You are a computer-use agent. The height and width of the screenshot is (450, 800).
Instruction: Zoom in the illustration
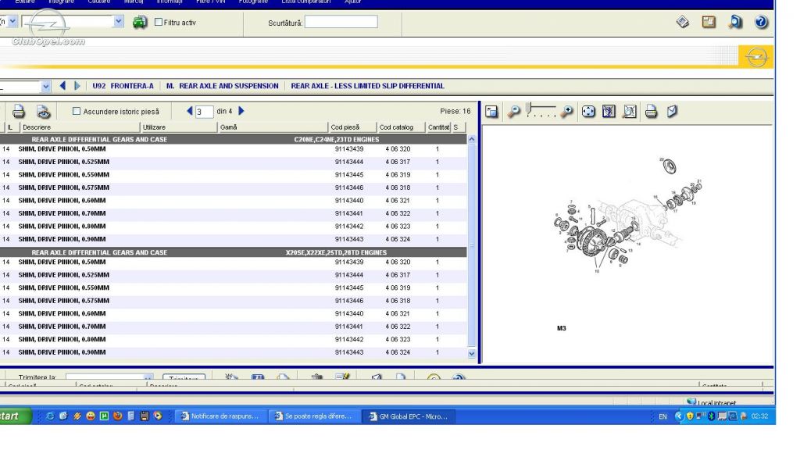pos(566,111)
